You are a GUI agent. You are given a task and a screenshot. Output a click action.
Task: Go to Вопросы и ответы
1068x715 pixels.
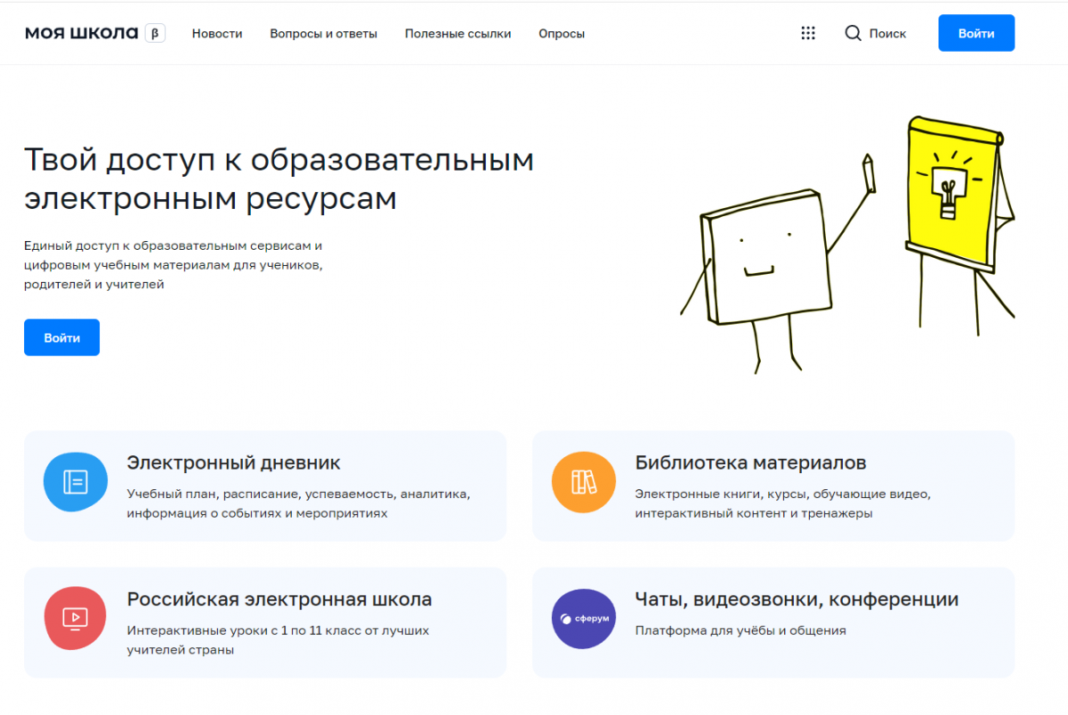pyautogui.click(x=323, y=34)
